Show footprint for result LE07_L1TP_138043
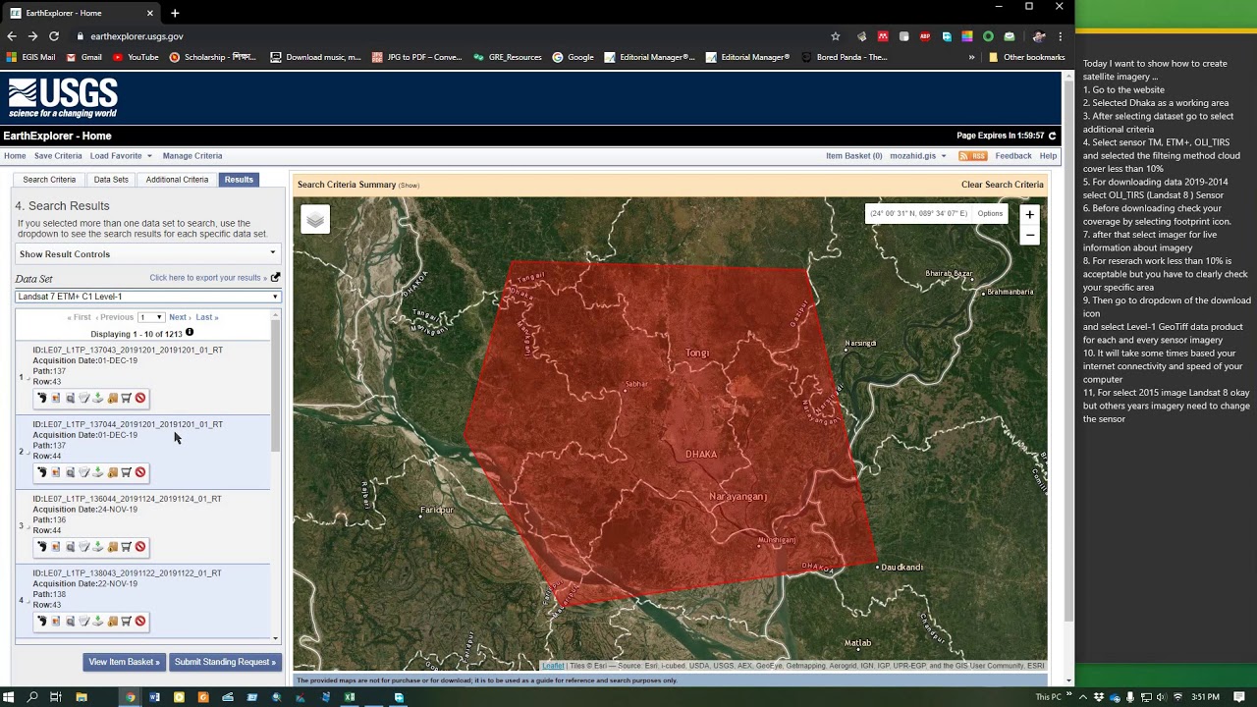 click(41, 621)
